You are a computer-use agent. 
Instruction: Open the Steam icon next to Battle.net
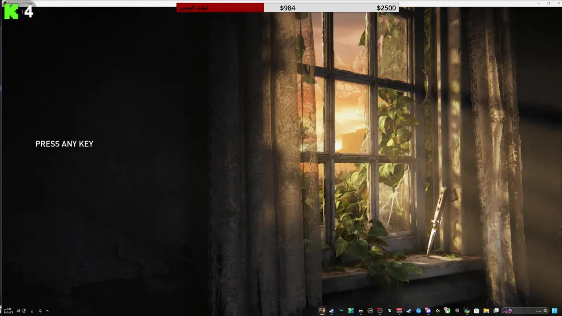click(409, 311)
